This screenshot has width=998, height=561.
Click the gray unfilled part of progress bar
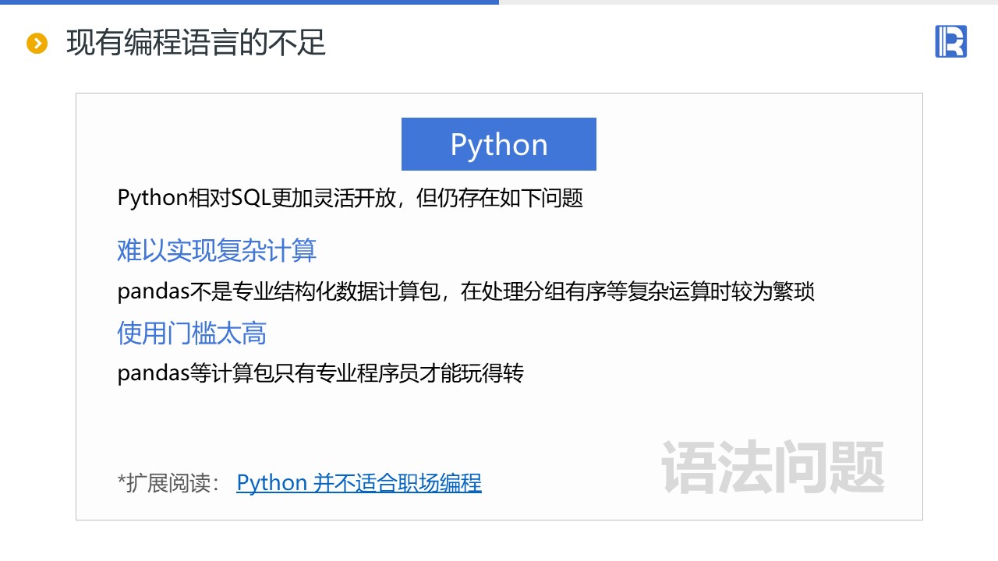coord(748,2)
